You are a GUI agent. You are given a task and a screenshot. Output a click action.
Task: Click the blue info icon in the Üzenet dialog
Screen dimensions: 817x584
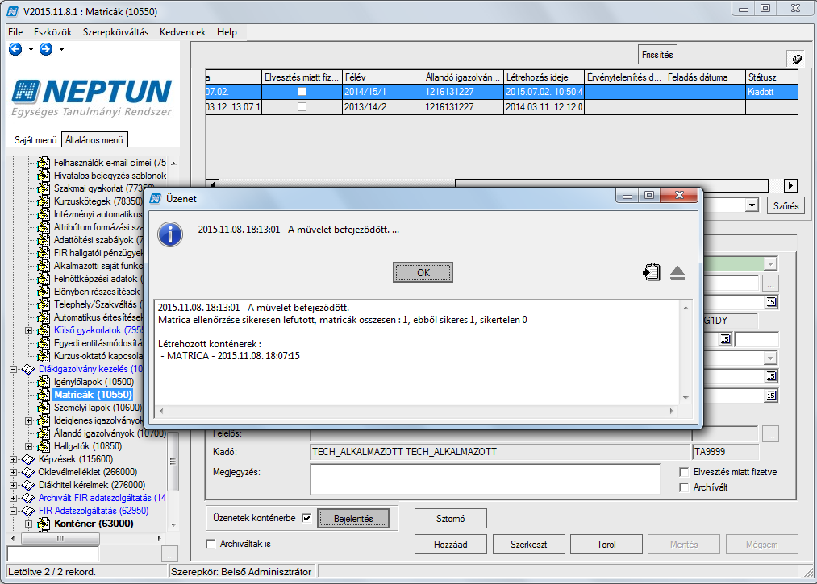(170, 234)
